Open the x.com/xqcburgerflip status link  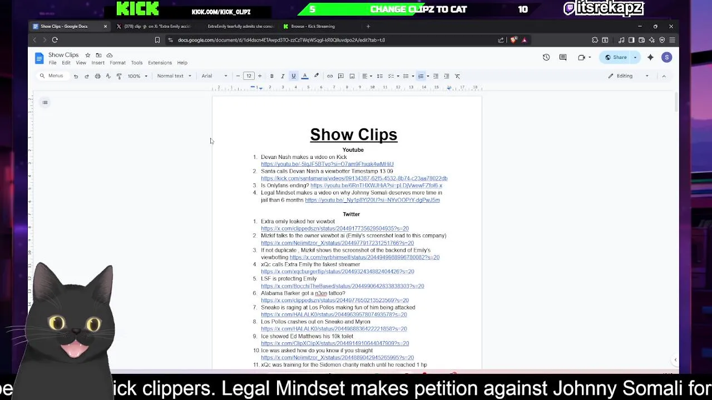(x=338, y=272)
